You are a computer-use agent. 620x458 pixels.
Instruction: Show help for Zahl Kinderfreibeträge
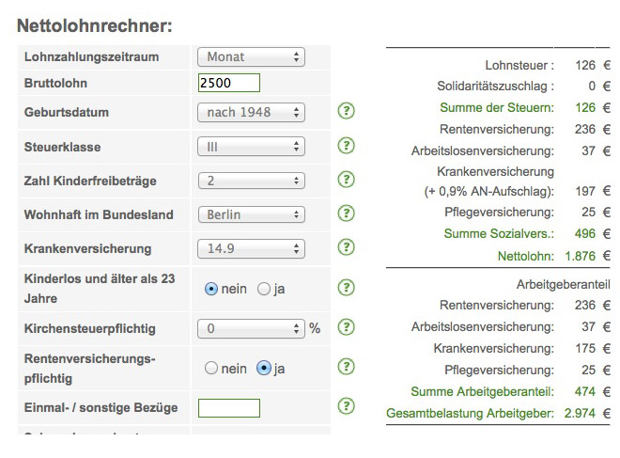346,180
